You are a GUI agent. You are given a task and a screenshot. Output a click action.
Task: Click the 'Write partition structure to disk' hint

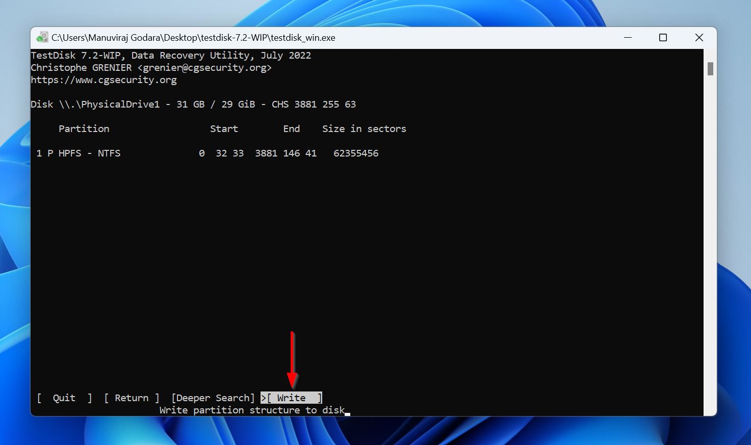pos(252,410)
